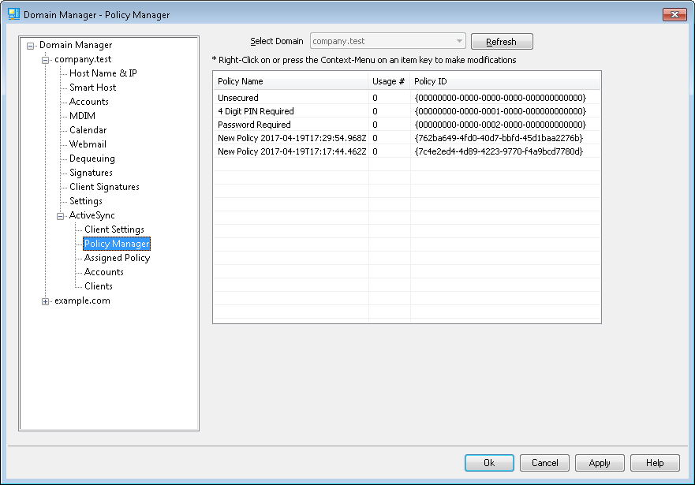
Task: Collapse the company.test tree node
Action: [x=46, y=60]
